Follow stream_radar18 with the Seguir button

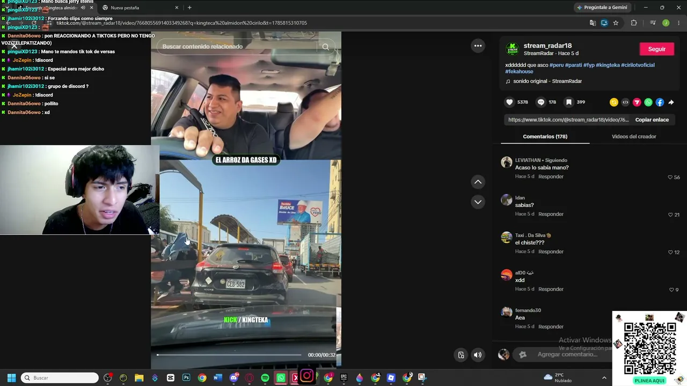pos(656,49)
